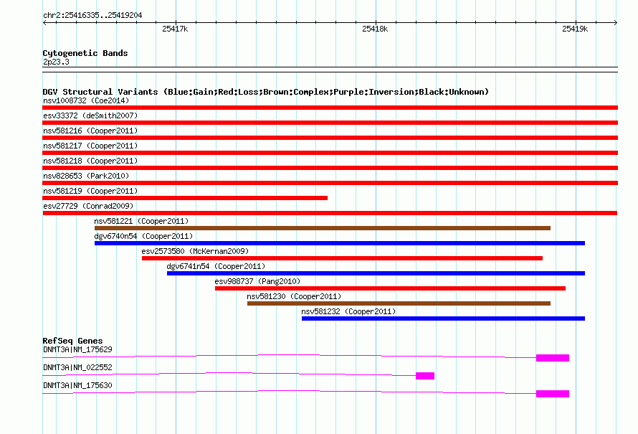This screenshot has width=638, height=434.
Task: Open the blue dgv6741n54 gain bar
Action: [376, 273]
